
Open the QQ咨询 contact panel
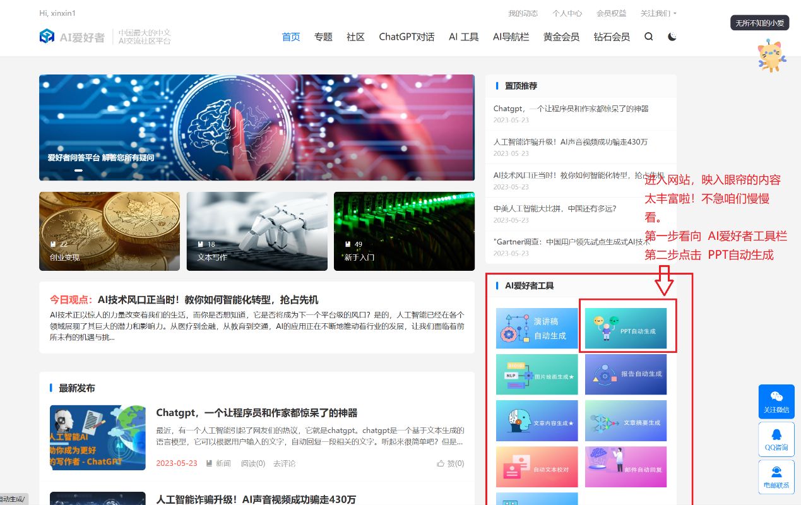(776, 439)
